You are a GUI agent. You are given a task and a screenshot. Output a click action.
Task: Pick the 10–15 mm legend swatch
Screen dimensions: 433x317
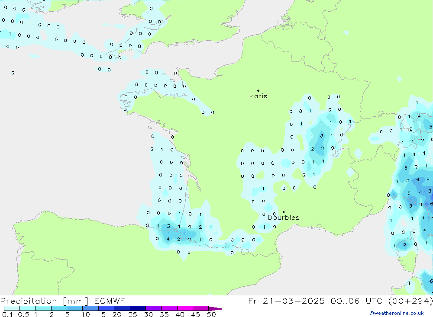pyautogui.click(x=90, y=308)
